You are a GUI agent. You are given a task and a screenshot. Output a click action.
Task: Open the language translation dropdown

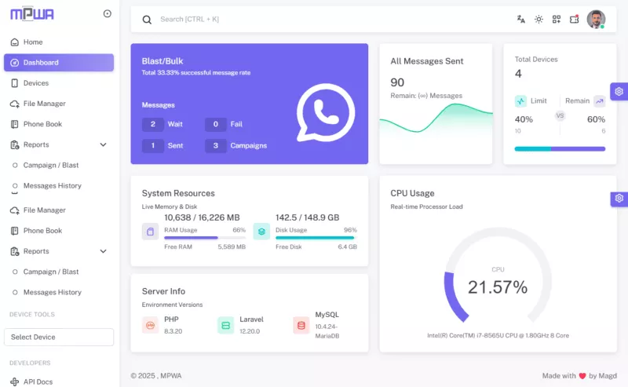click(520, 20)
